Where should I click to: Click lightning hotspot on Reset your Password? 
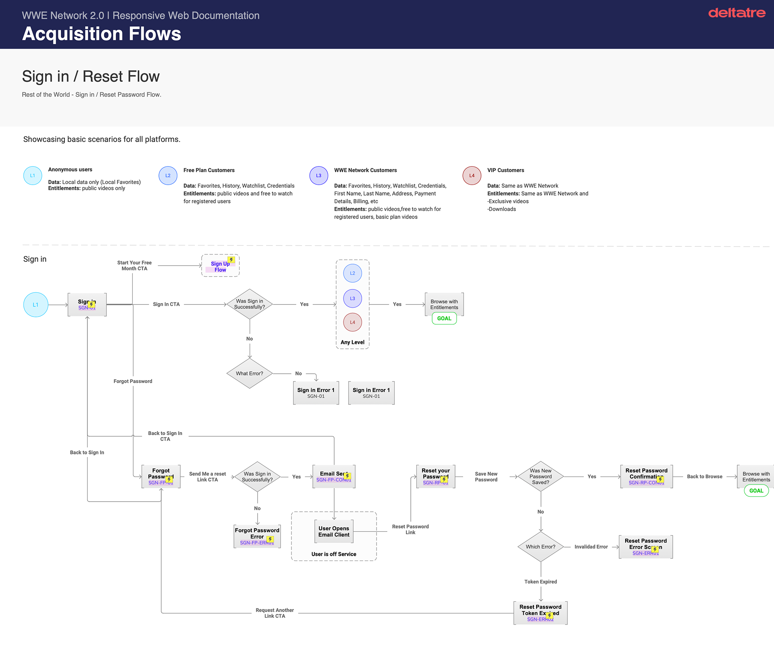pos(444,479)
